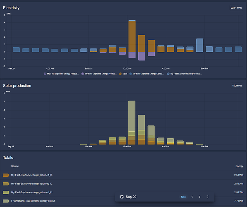Click the 12:00 PM label on Electricity chart axis
247x207 pixels.
(127, 69)
